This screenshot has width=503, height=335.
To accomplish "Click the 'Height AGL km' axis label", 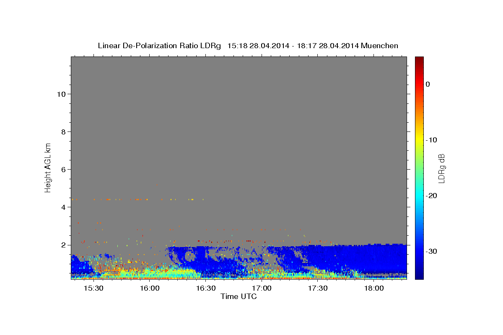I will point(48,167).
